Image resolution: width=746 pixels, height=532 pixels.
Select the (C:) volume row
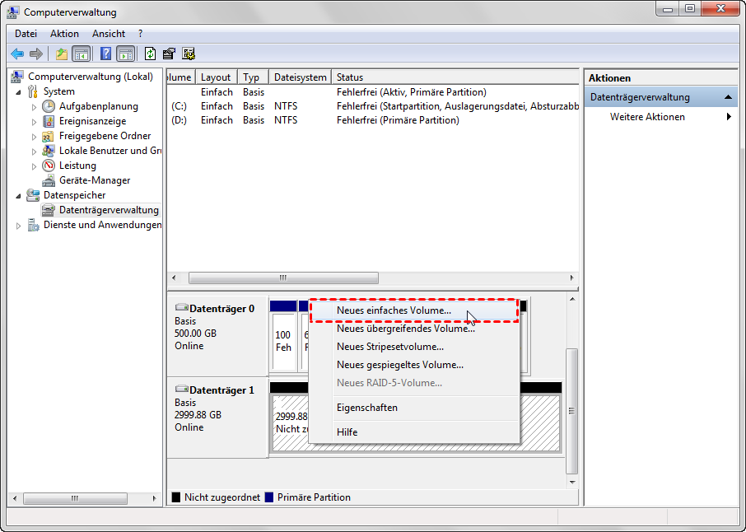tap(374, 106)
